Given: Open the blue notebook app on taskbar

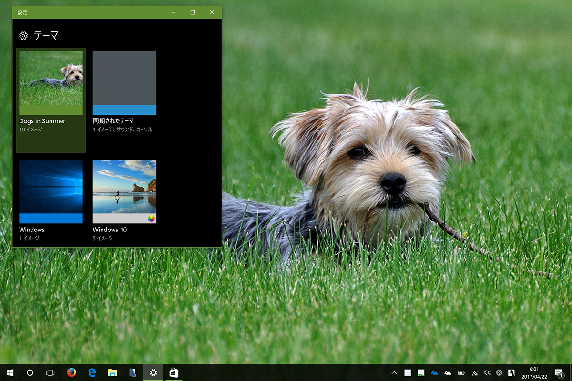Looking at the screenshot, I should 133,372.
